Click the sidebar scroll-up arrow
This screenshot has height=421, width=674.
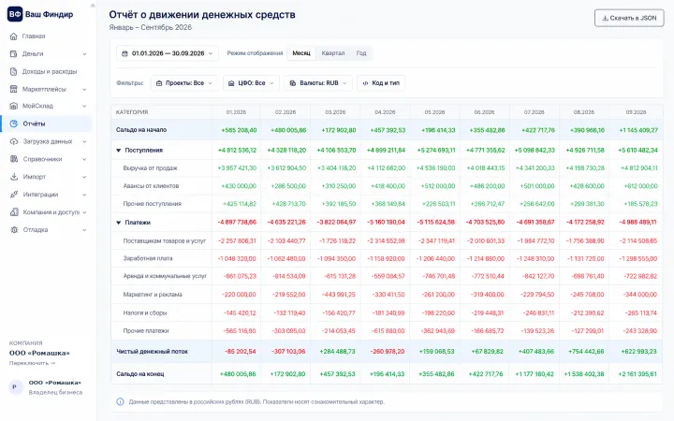pyautogui.click(x=93, y=6)
